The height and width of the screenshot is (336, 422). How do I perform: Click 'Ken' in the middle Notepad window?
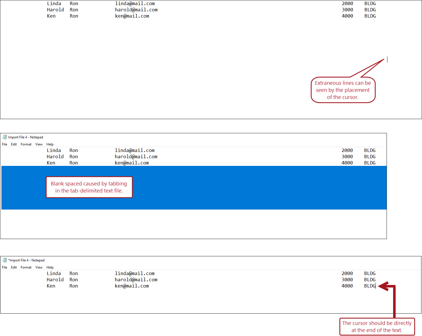(x=51, y=163)
